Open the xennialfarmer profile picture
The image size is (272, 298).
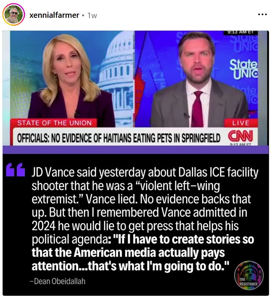[14, 15]
